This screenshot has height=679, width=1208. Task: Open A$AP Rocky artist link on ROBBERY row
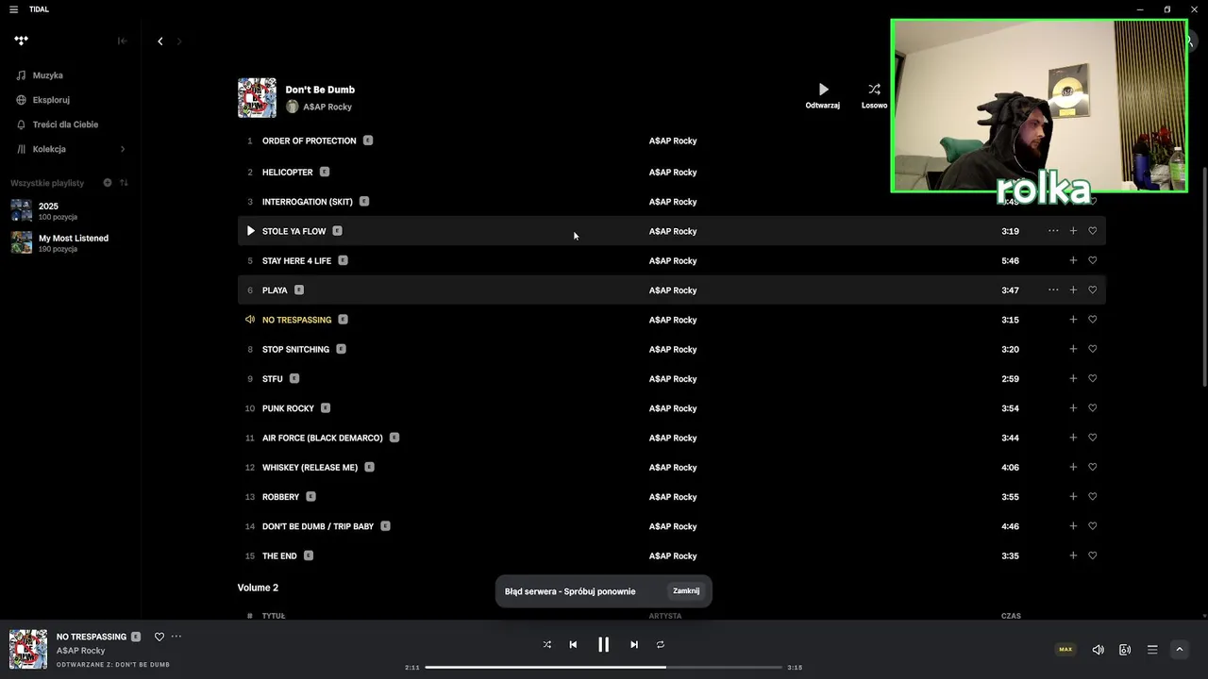click(x=673, y=497)
